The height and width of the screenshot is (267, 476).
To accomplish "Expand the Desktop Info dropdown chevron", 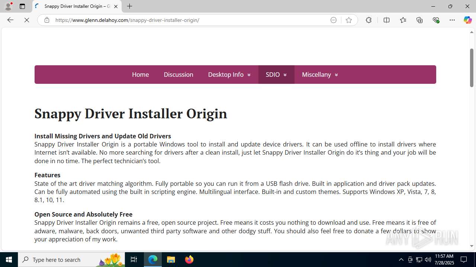I will tap(249, 75).
